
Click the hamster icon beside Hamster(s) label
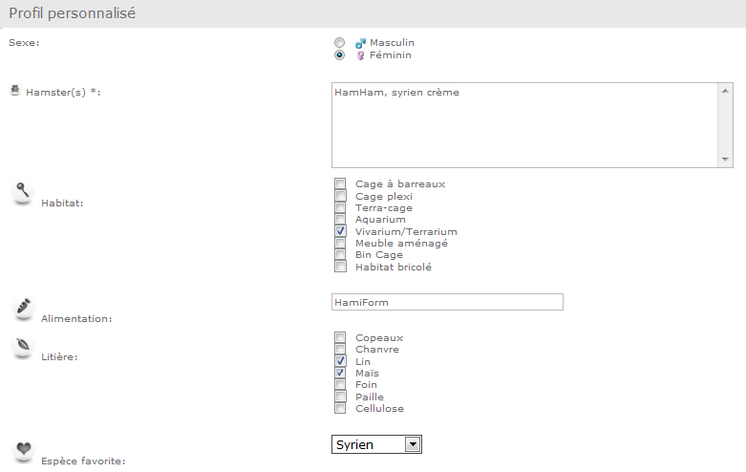coord(15,90)
